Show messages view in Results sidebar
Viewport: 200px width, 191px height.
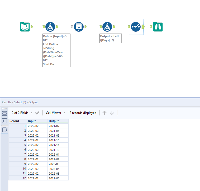click(4, 113)
